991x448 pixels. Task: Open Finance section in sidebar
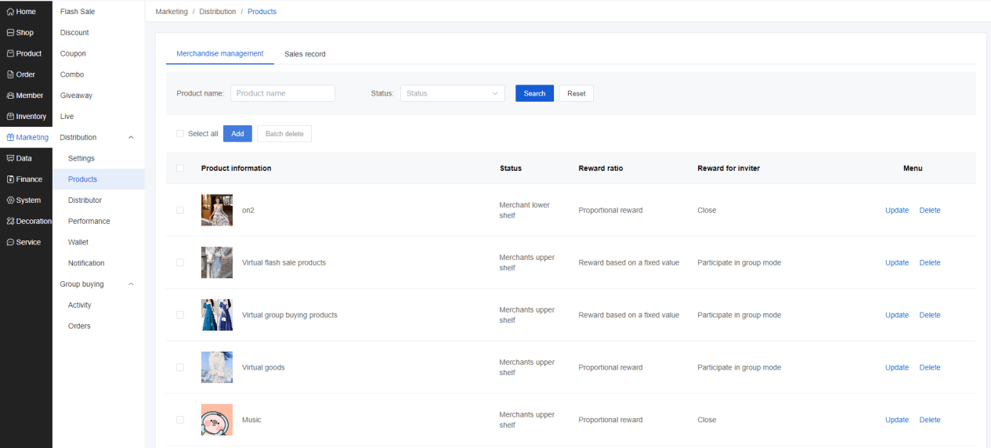point(26,179)
